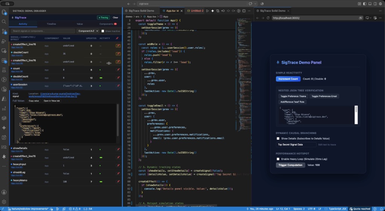This screenshot has width=385, height=211.
Task: Click Open in Value tab button
Action: coord(52,101)
